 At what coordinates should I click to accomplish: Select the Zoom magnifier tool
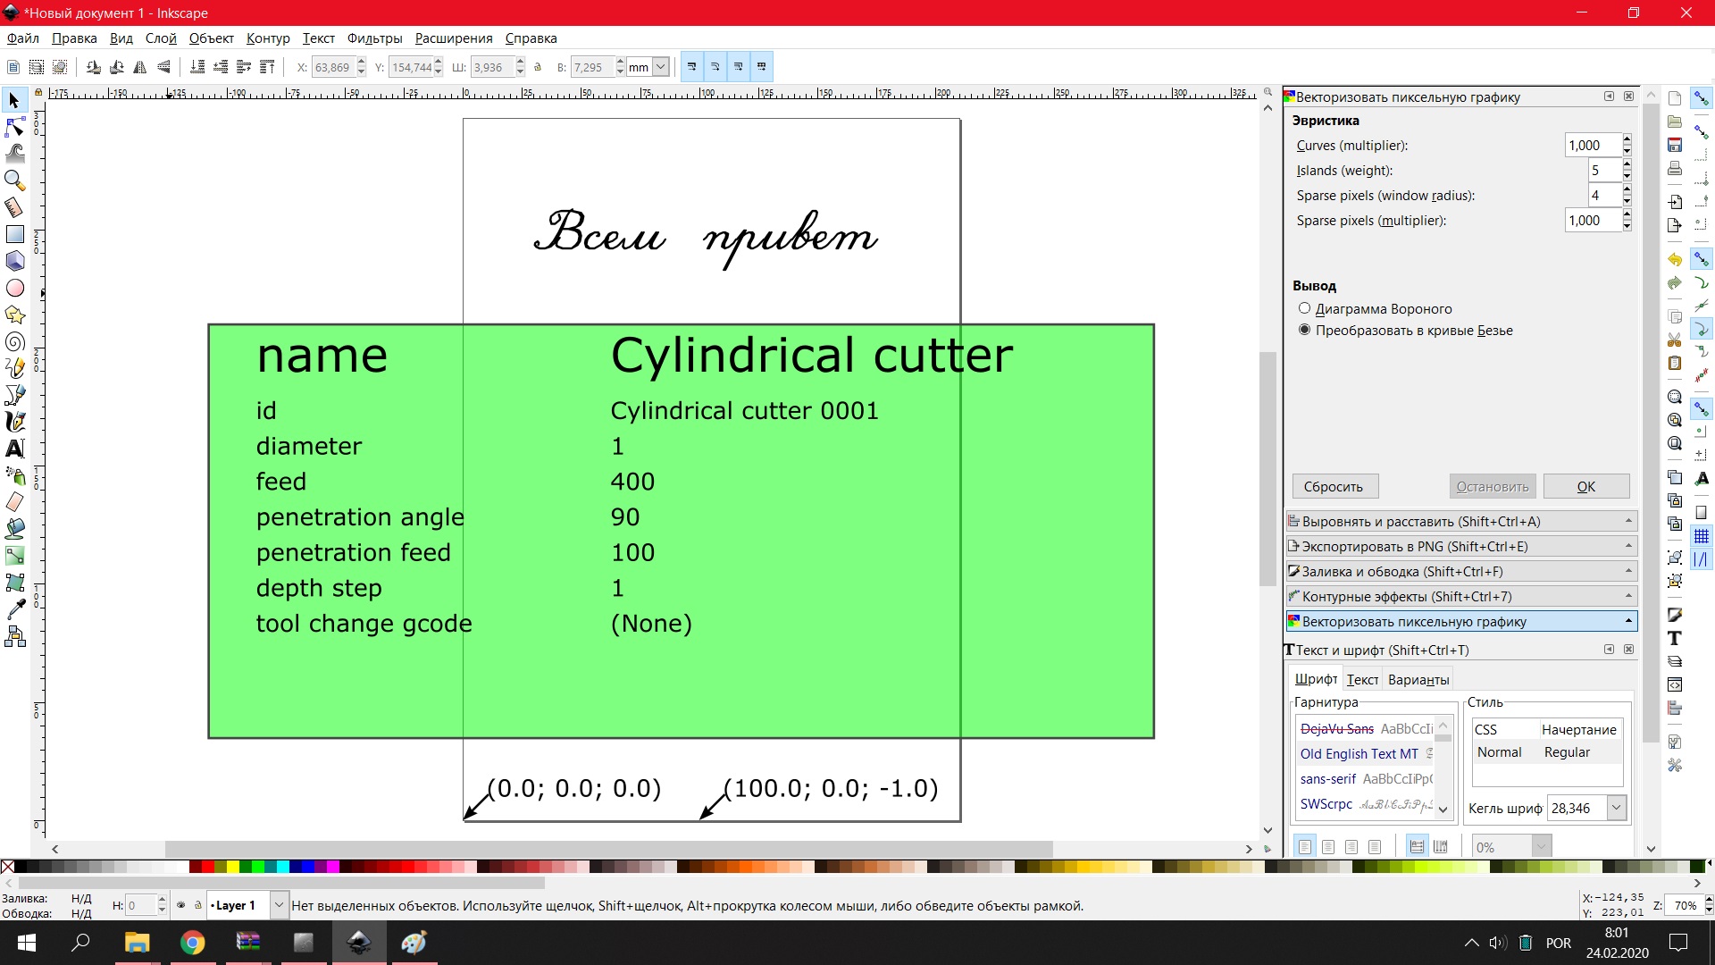pyautogui.click(x=15, y=180)
